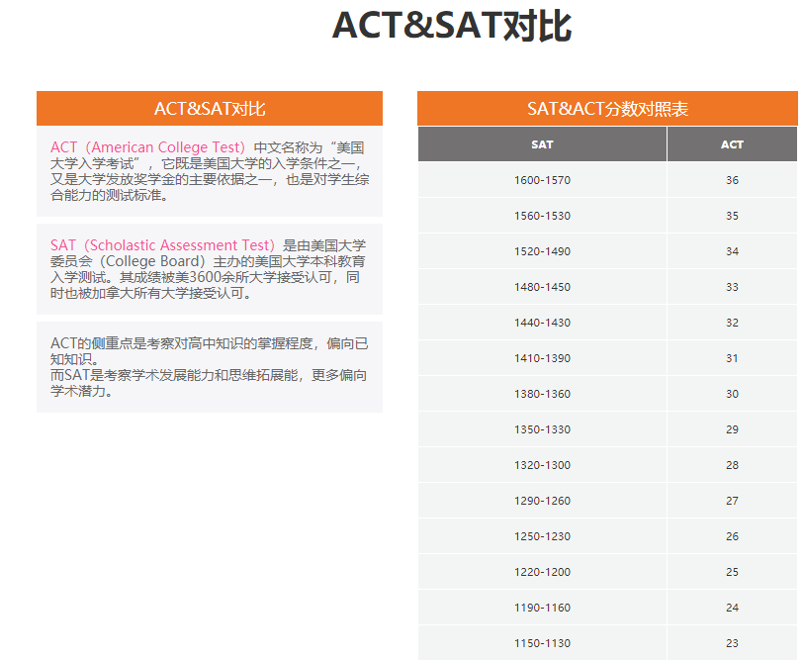Click the pink "ACT（American College Test）" text
804x660 pixels.
click(148, 147)
